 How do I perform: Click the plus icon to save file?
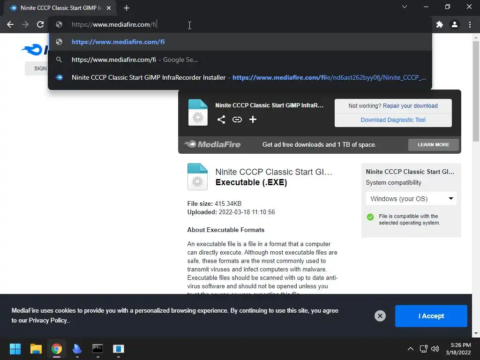pos(253,120)
